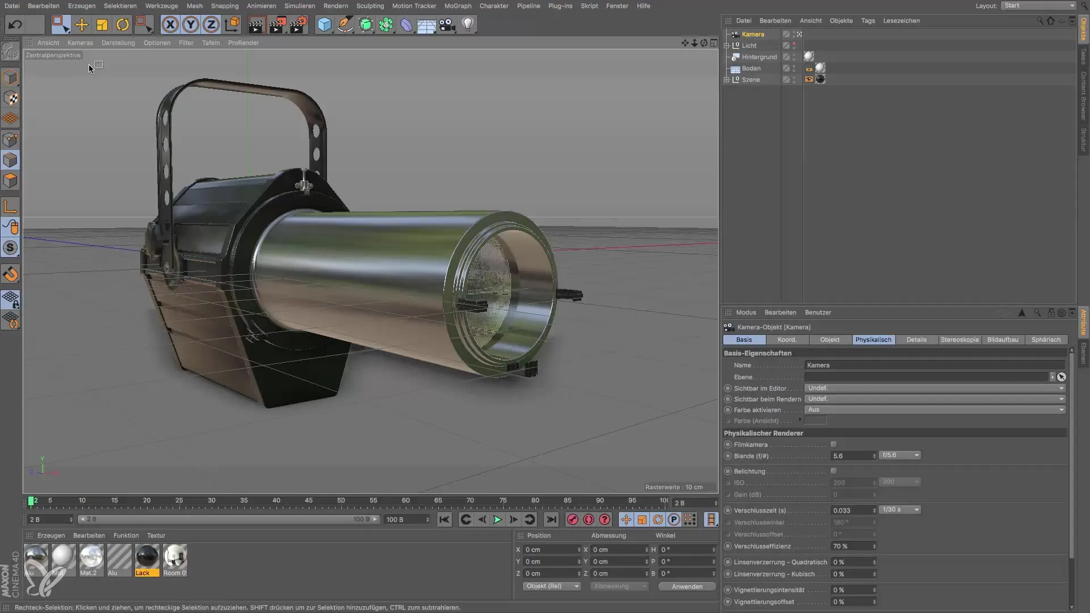Add a camera object from toolbar

coord(447,24)
